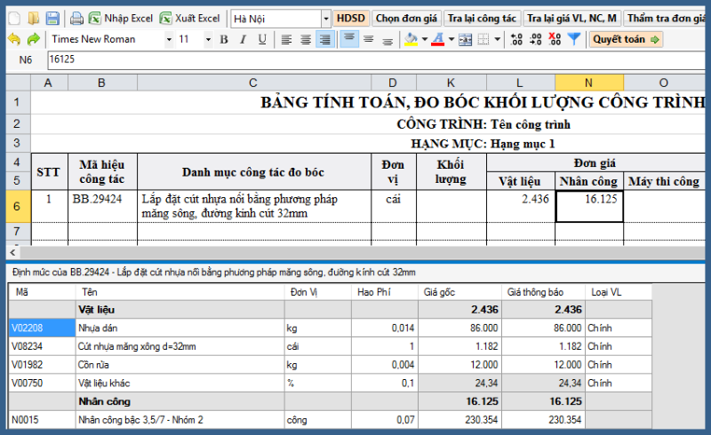This screenshot has height=435, width=711.
Task: Click the Hao Phí column header
Action: click(x=385, y=292)
